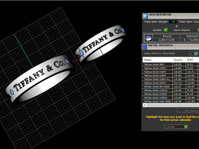The width and height of the screenshot is (199, 149).
Task: Click the Grams column header
Action: 179,60
